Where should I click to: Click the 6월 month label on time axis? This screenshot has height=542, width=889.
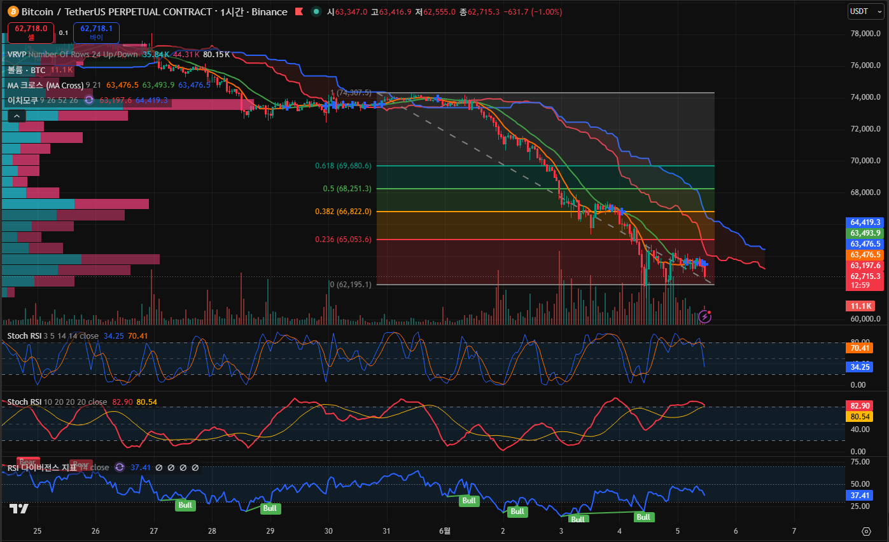click(445, 531)
